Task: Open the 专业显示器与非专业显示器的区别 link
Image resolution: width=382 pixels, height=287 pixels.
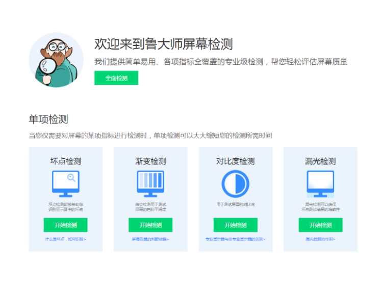Action: tap(236, 239)
